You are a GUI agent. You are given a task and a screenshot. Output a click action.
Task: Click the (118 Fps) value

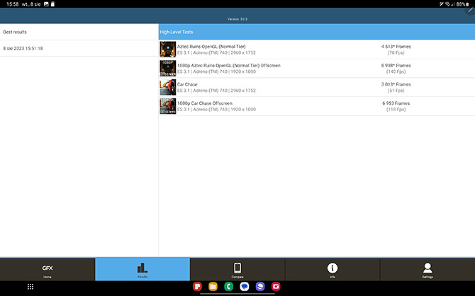pyautogui.click(x=396, y=109)
